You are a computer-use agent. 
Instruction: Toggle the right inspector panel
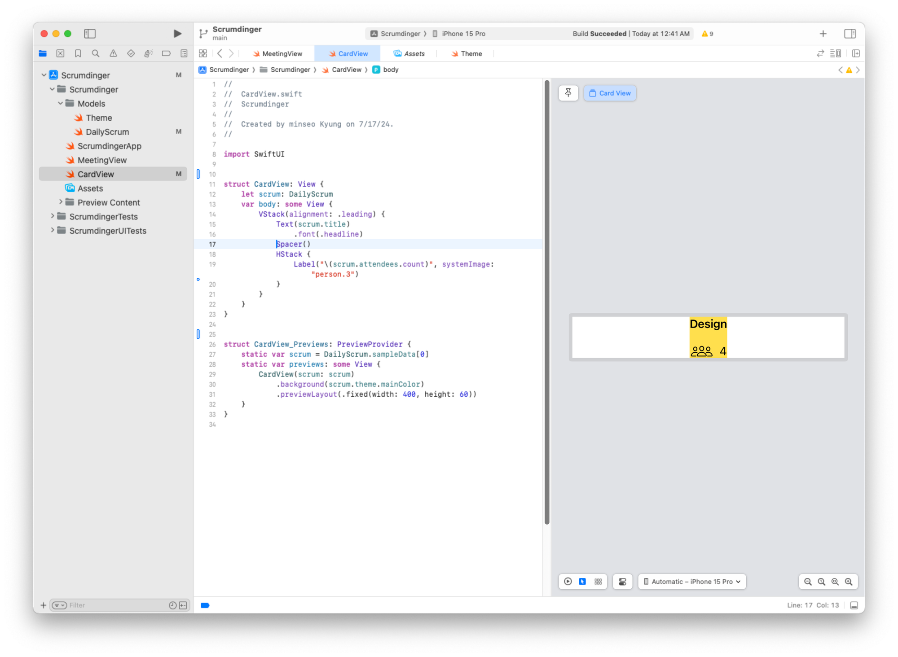click(x=850, y=34)
